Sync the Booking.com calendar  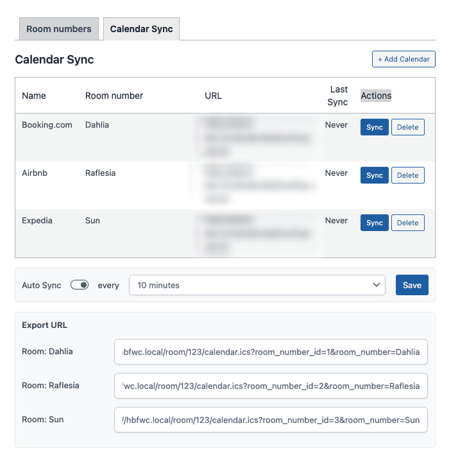coord(374,127)
